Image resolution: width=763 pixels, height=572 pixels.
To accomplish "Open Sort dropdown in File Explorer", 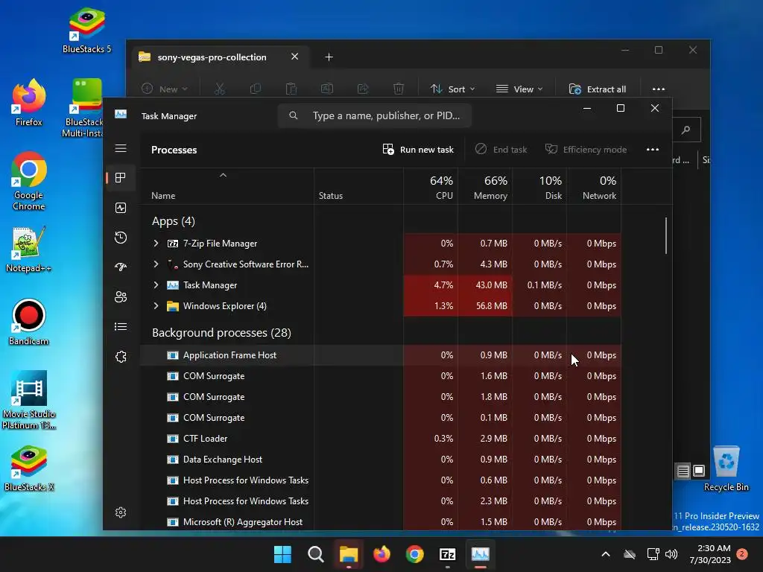I will coord(452,89).
